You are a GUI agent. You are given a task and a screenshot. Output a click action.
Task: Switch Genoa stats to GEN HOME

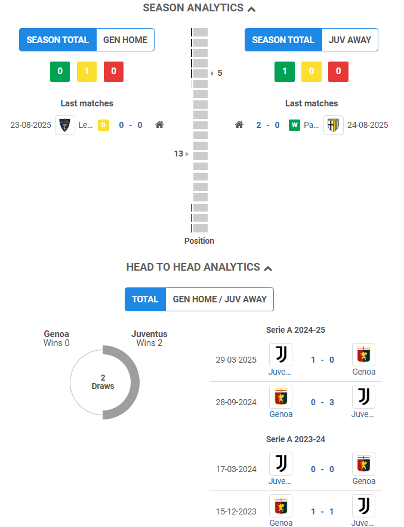(x=125, y=40)
